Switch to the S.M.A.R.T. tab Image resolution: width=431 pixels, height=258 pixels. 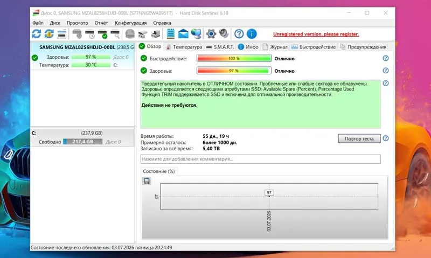pos(220,47)
